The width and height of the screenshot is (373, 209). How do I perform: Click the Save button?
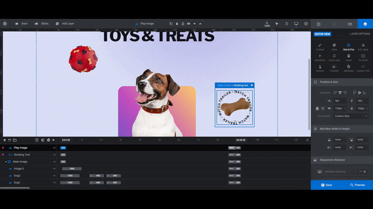click(326, 185)
